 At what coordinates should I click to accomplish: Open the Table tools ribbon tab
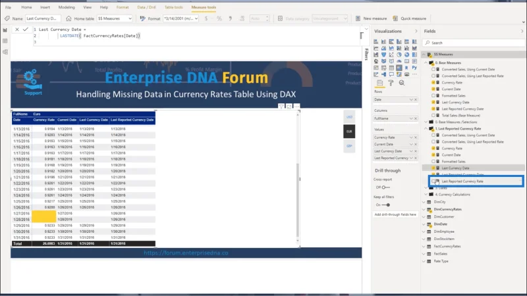(x=173, y=7)
